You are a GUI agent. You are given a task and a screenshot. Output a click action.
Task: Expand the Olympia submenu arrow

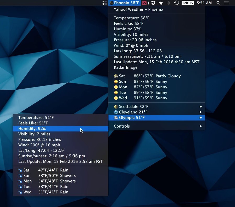coord(201,118)
